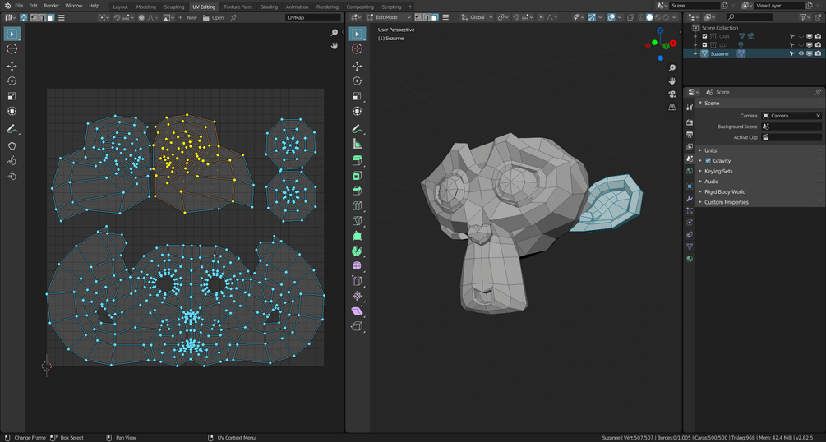Toggle the LGT collection checkbox
This screenshot has height=442, width=826.
click(x=704, y=45)
